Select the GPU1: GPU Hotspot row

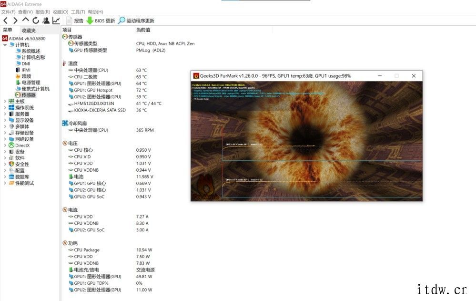(x=108, y=90)
